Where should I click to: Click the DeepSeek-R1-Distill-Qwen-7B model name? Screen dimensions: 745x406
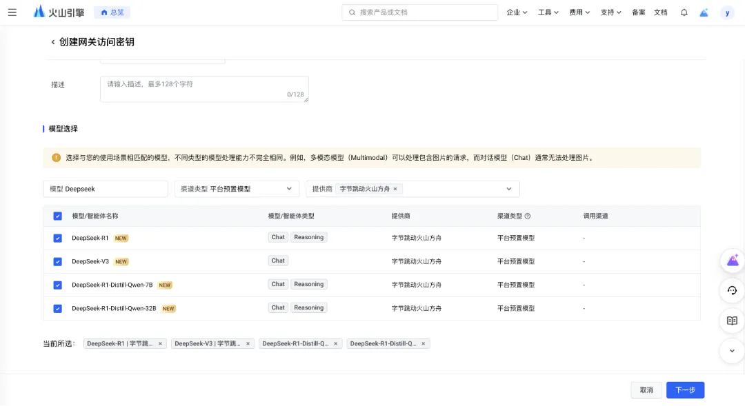tap(112, 285)
